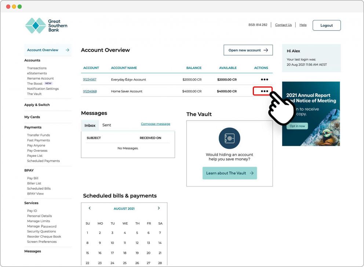Open Security Questions in sidebar
364x267 pixels.
pyautogui.click(x=41, y=231)
